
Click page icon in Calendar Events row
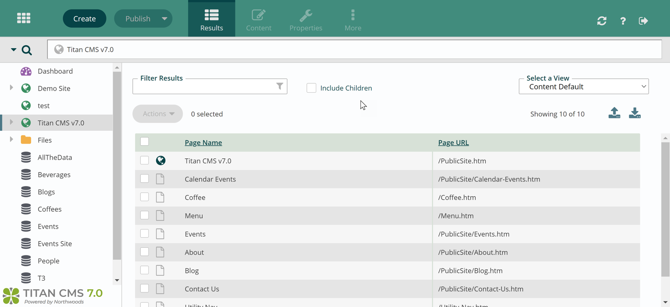160,179
